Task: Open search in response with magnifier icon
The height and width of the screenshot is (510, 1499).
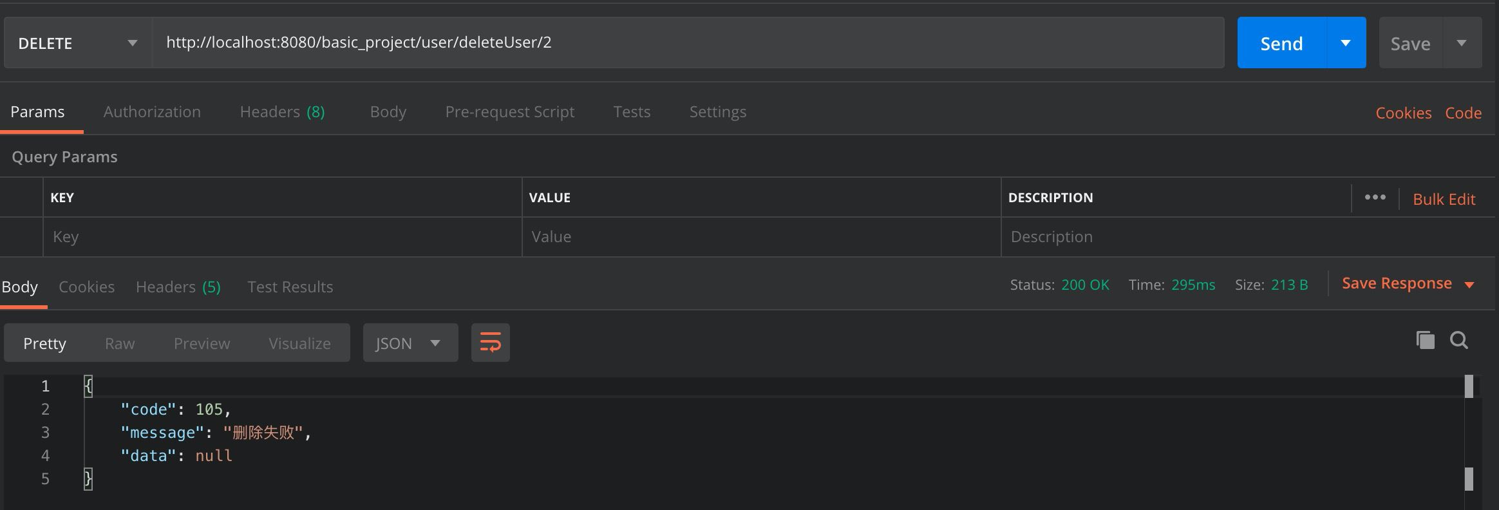Action: (1458, 340)
